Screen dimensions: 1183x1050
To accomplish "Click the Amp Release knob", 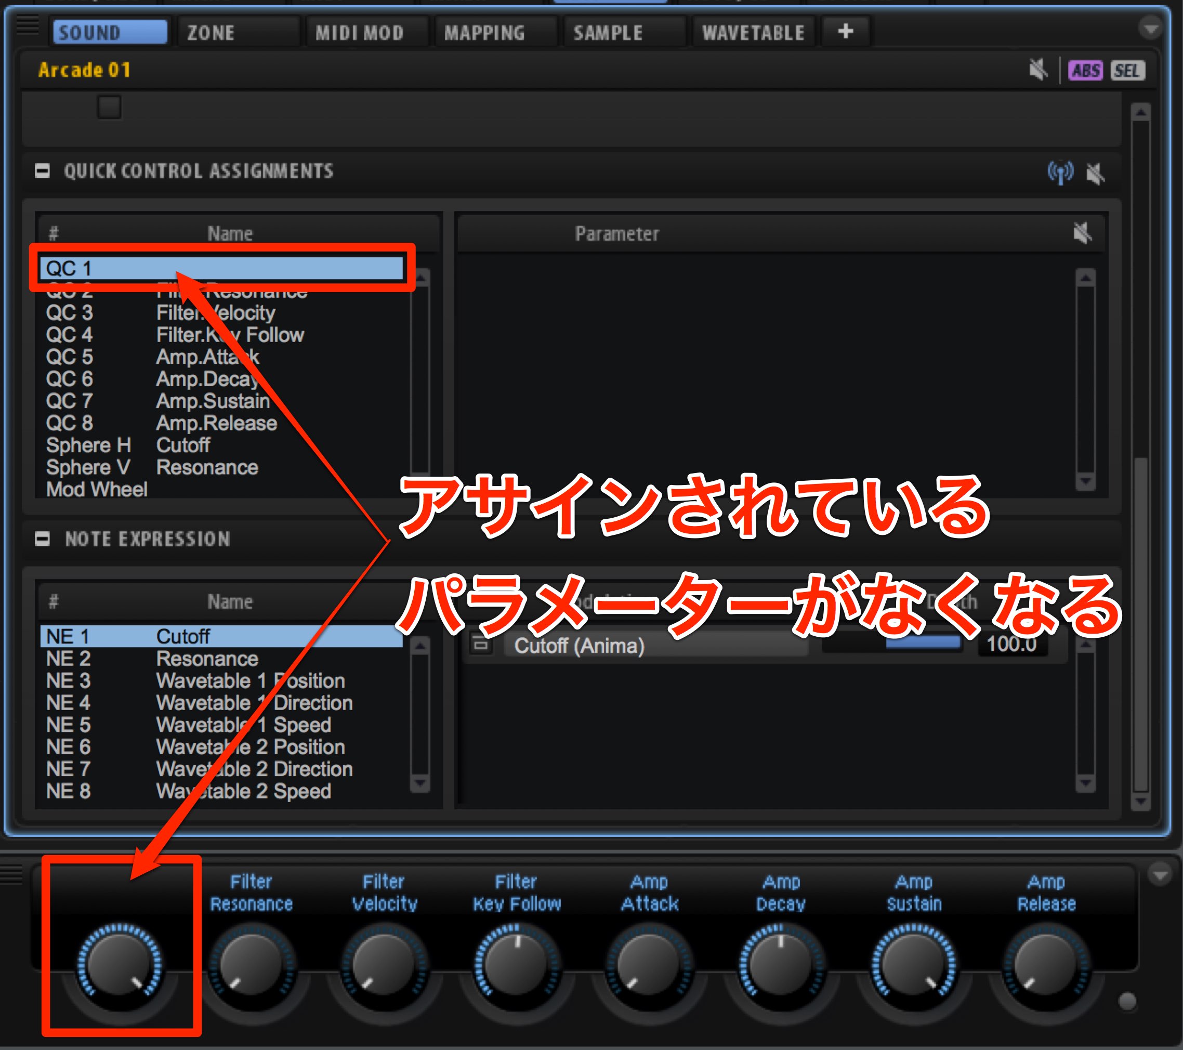I will 1046,965.
